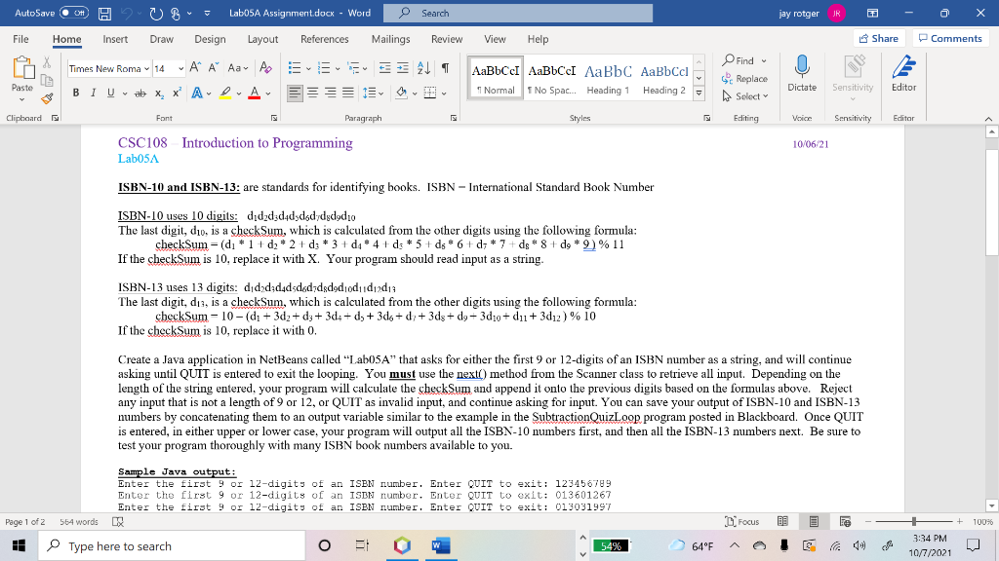Open the font size dropdown

click(x=180, y=68)
